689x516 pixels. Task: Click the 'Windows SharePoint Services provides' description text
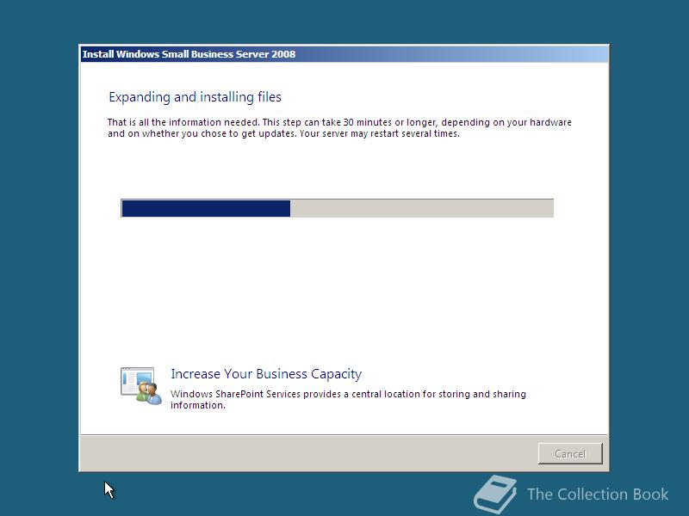point(348,399)
